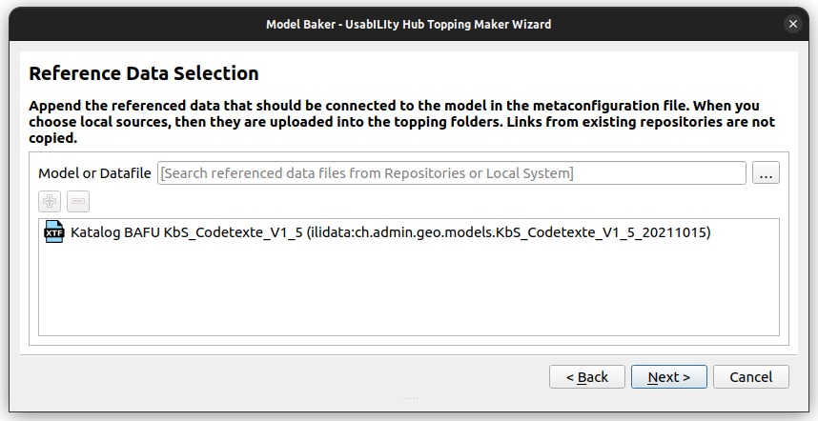Image resolution: width=818 pixels, height=421 pixels.
Task: Click the ilidata identifier text in the list entry
Action: (508, 231)
